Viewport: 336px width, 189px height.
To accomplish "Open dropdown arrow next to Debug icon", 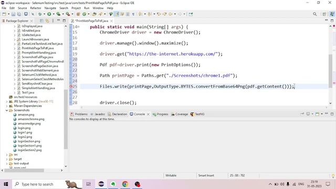I will click(x=44, y=14).
